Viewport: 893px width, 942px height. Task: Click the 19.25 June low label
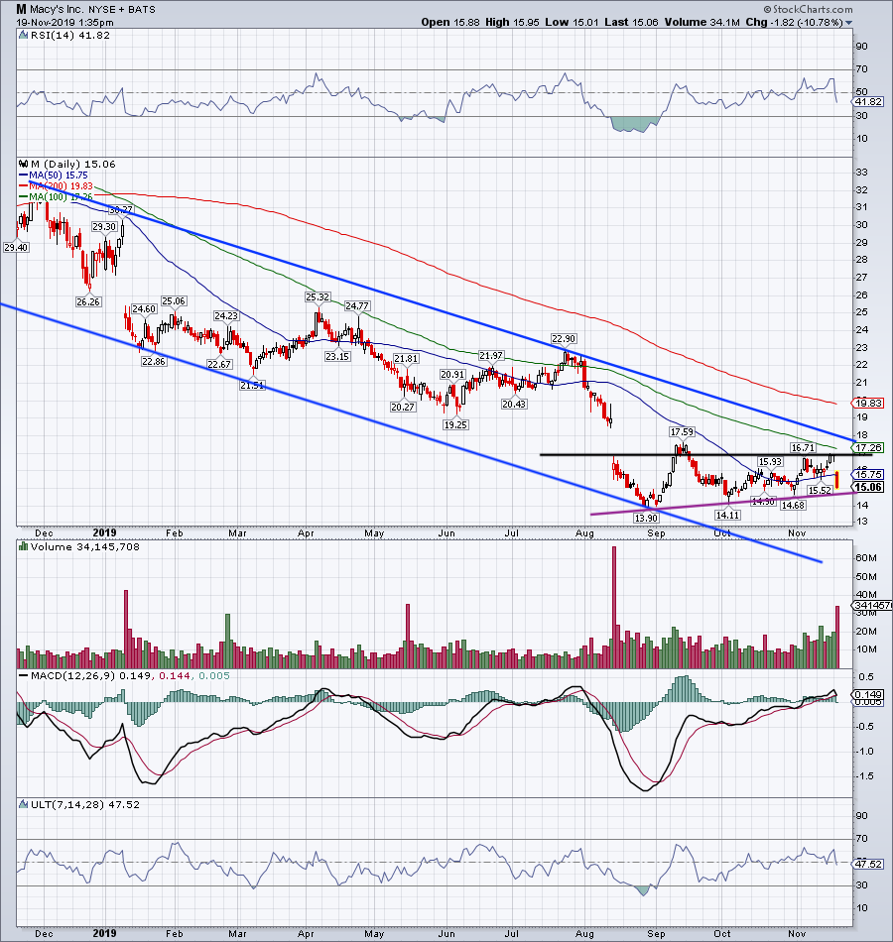[455, 424]
